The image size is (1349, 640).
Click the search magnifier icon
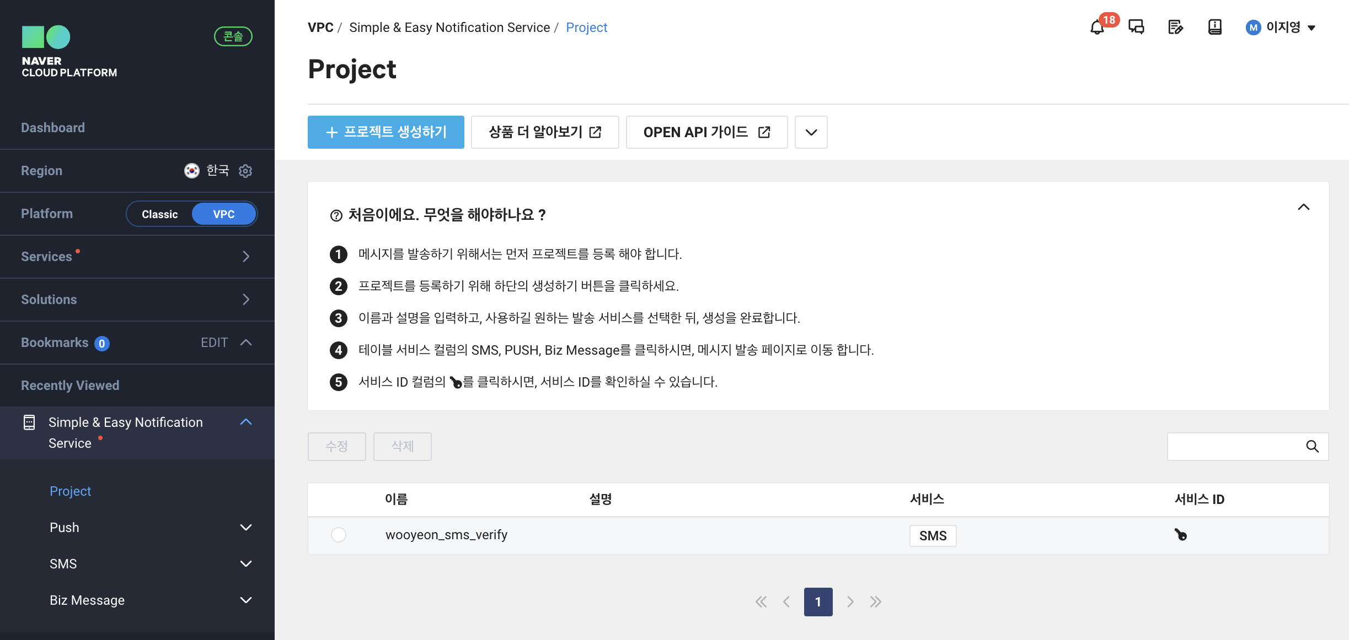point(1312,447)
